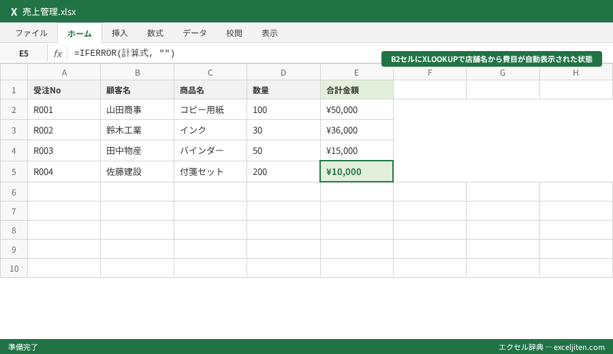Select quantity cell with 30
613x354 pixels.
pos(283,130)
